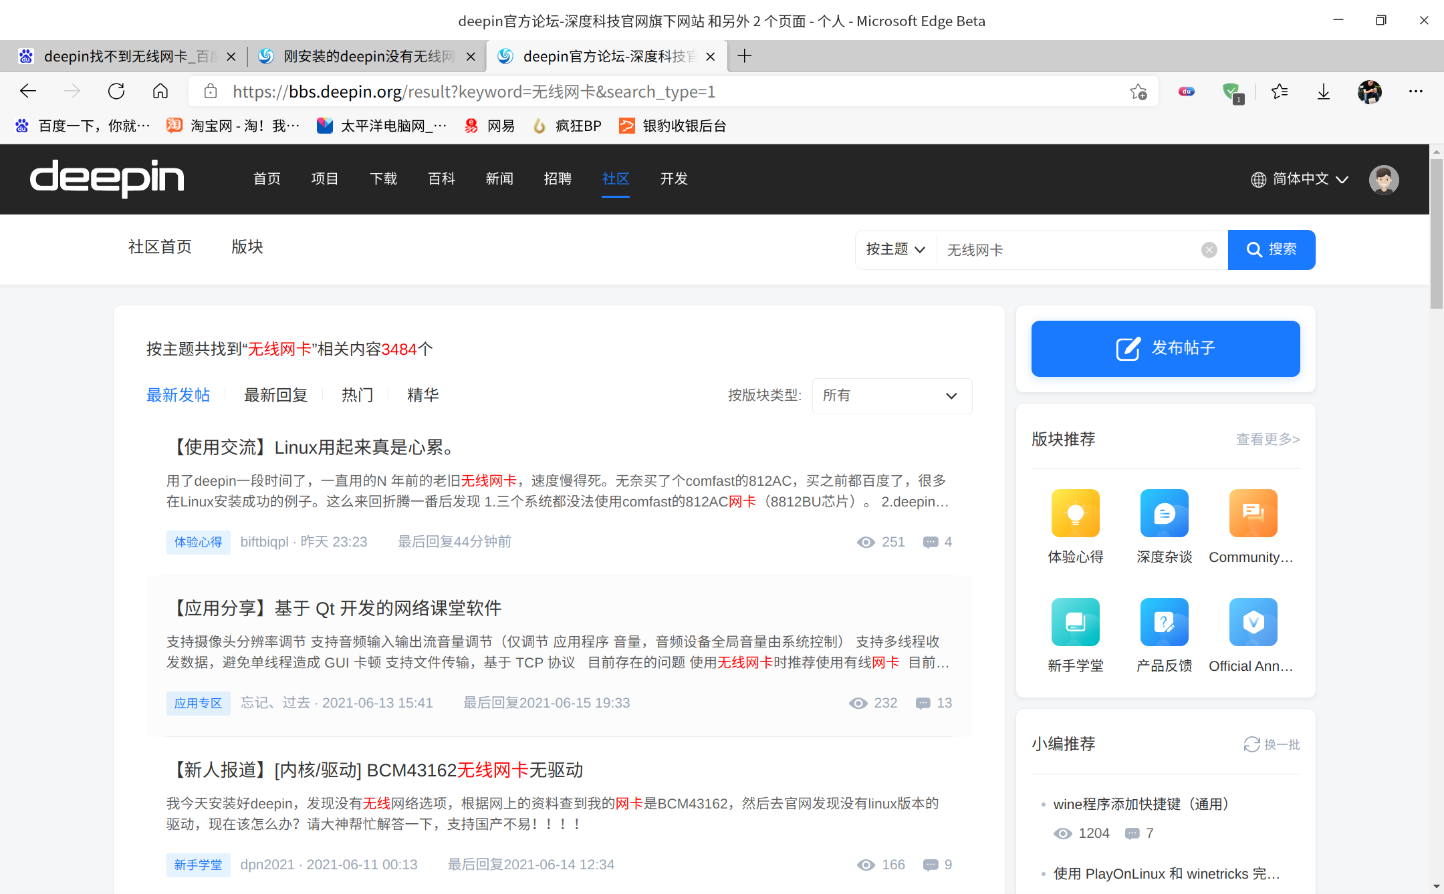Click the Official Announcements section icon
1444x894 pixels.
1253,622
